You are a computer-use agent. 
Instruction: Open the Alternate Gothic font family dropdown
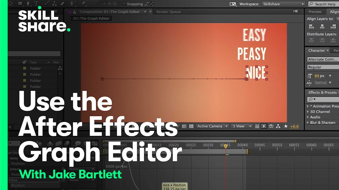coord(323,59)
